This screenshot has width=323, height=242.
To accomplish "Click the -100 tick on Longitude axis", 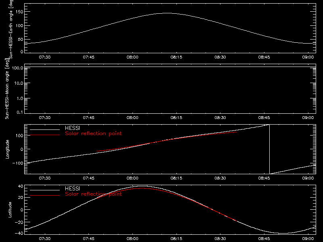I will pyautogui.click(x=18, y=163).
